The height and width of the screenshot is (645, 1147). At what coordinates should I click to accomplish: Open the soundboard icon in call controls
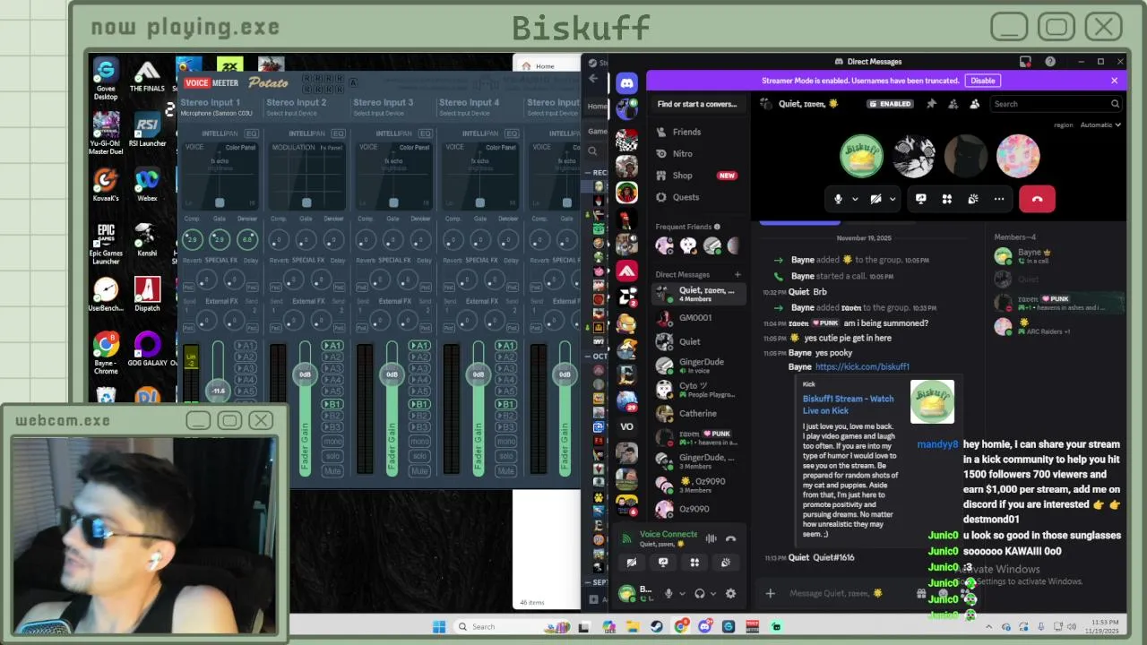(x=972, y=199)
